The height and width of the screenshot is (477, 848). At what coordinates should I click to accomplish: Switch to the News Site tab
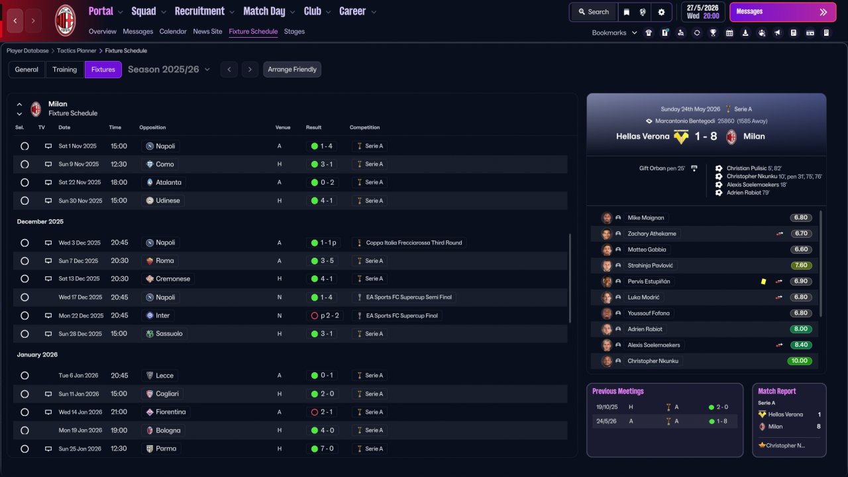click(208, 31)
